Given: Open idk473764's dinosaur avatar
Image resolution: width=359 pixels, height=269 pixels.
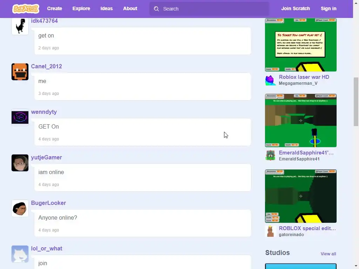Looking at the screenshot, I should click(x=20, y=26).
